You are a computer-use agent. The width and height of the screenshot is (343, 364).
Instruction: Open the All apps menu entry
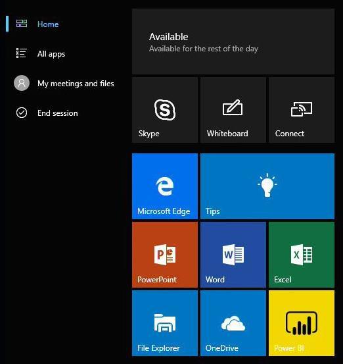tap(51, 54)
